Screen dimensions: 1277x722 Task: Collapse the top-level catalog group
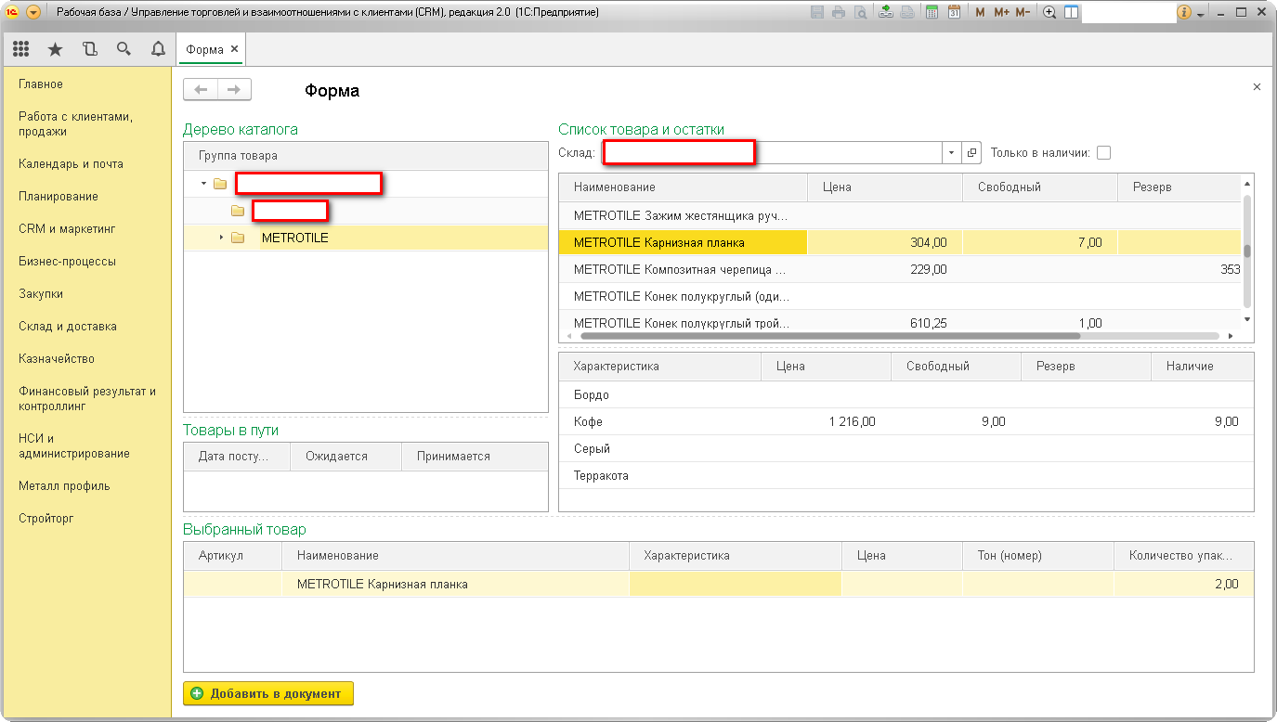point(203,184)
